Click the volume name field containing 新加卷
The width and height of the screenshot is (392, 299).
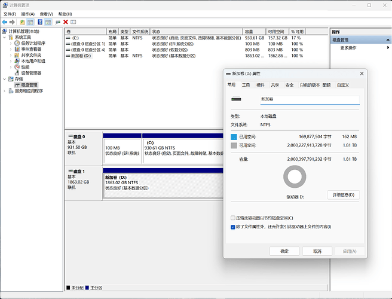click(x=309, y=99)
